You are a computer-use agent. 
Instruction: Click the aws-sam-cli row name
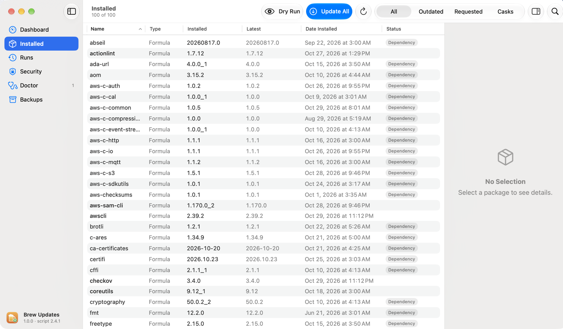[x=106, y=205]
